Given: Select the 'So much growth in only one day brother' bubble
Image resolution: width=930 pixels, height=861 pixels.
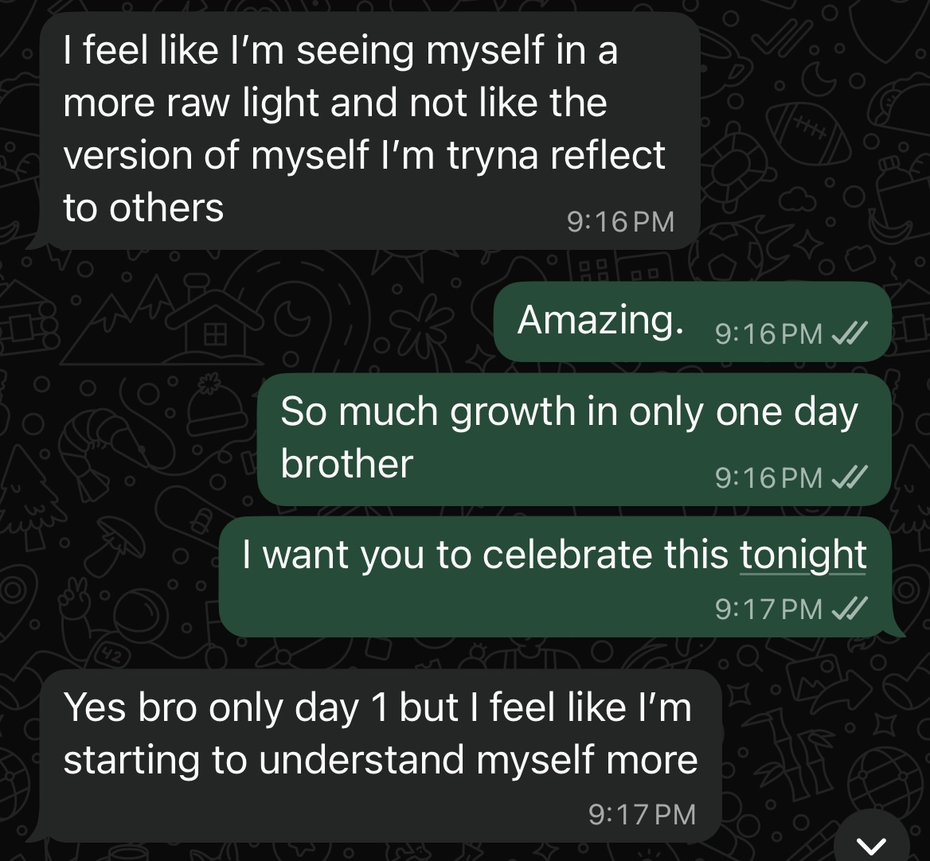Looking at the screenshot, I should [574, 439].
